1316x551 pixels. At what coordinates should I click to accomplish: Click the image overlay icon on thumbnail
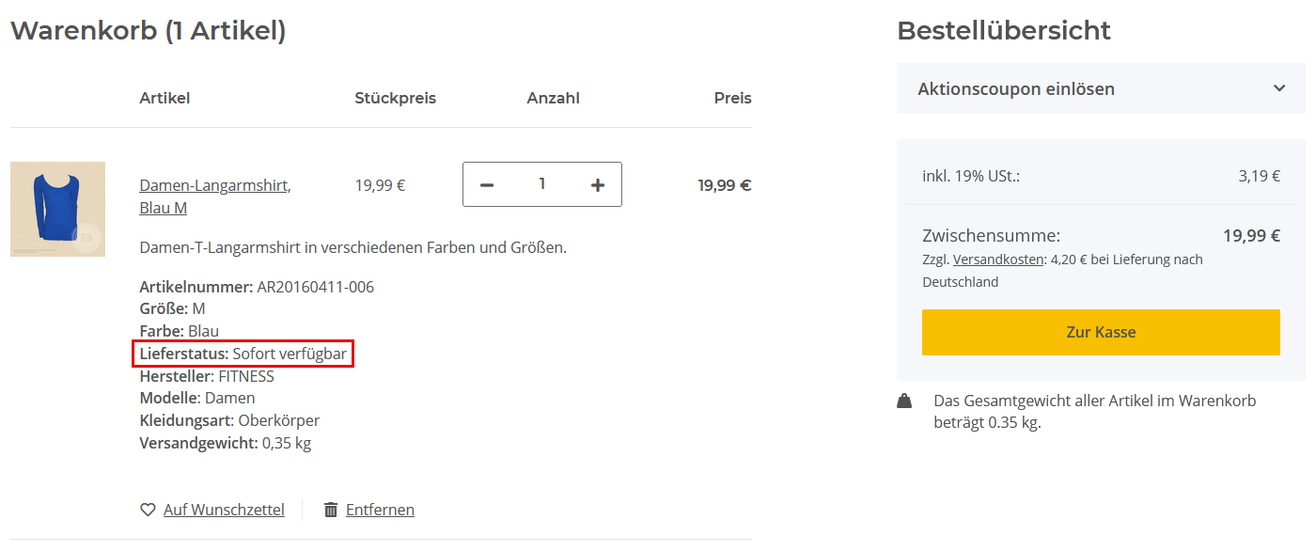point(86,238)
